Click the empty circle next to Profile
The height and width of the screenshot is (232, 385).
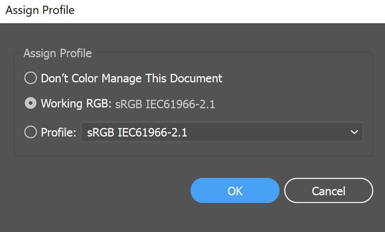pos(31,133)
